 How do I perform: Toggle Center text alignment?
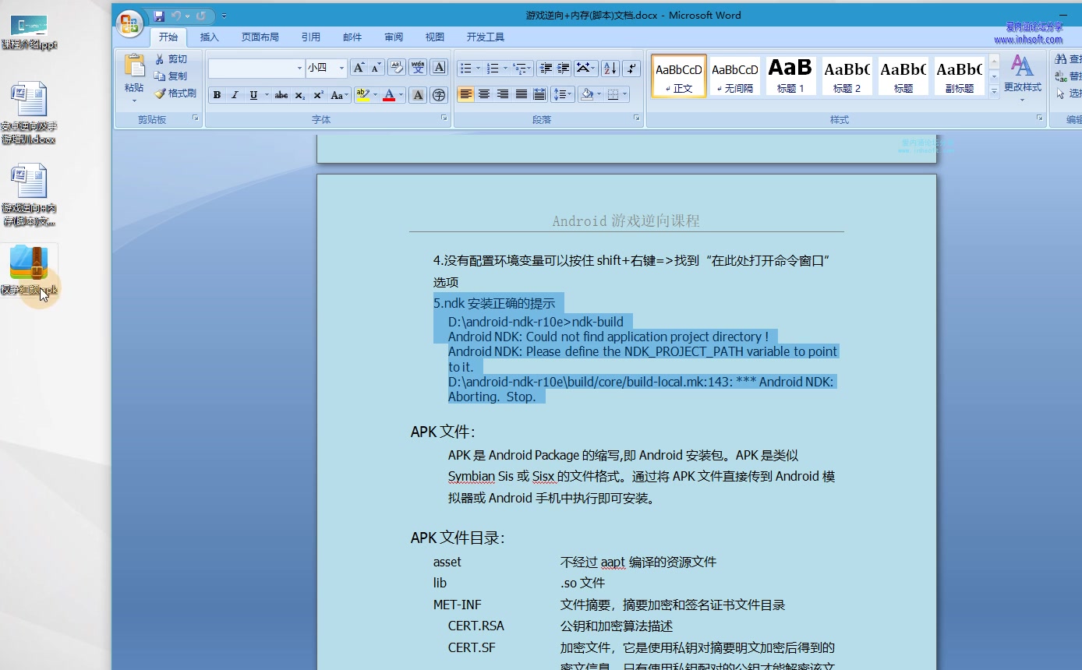[484, 94]
